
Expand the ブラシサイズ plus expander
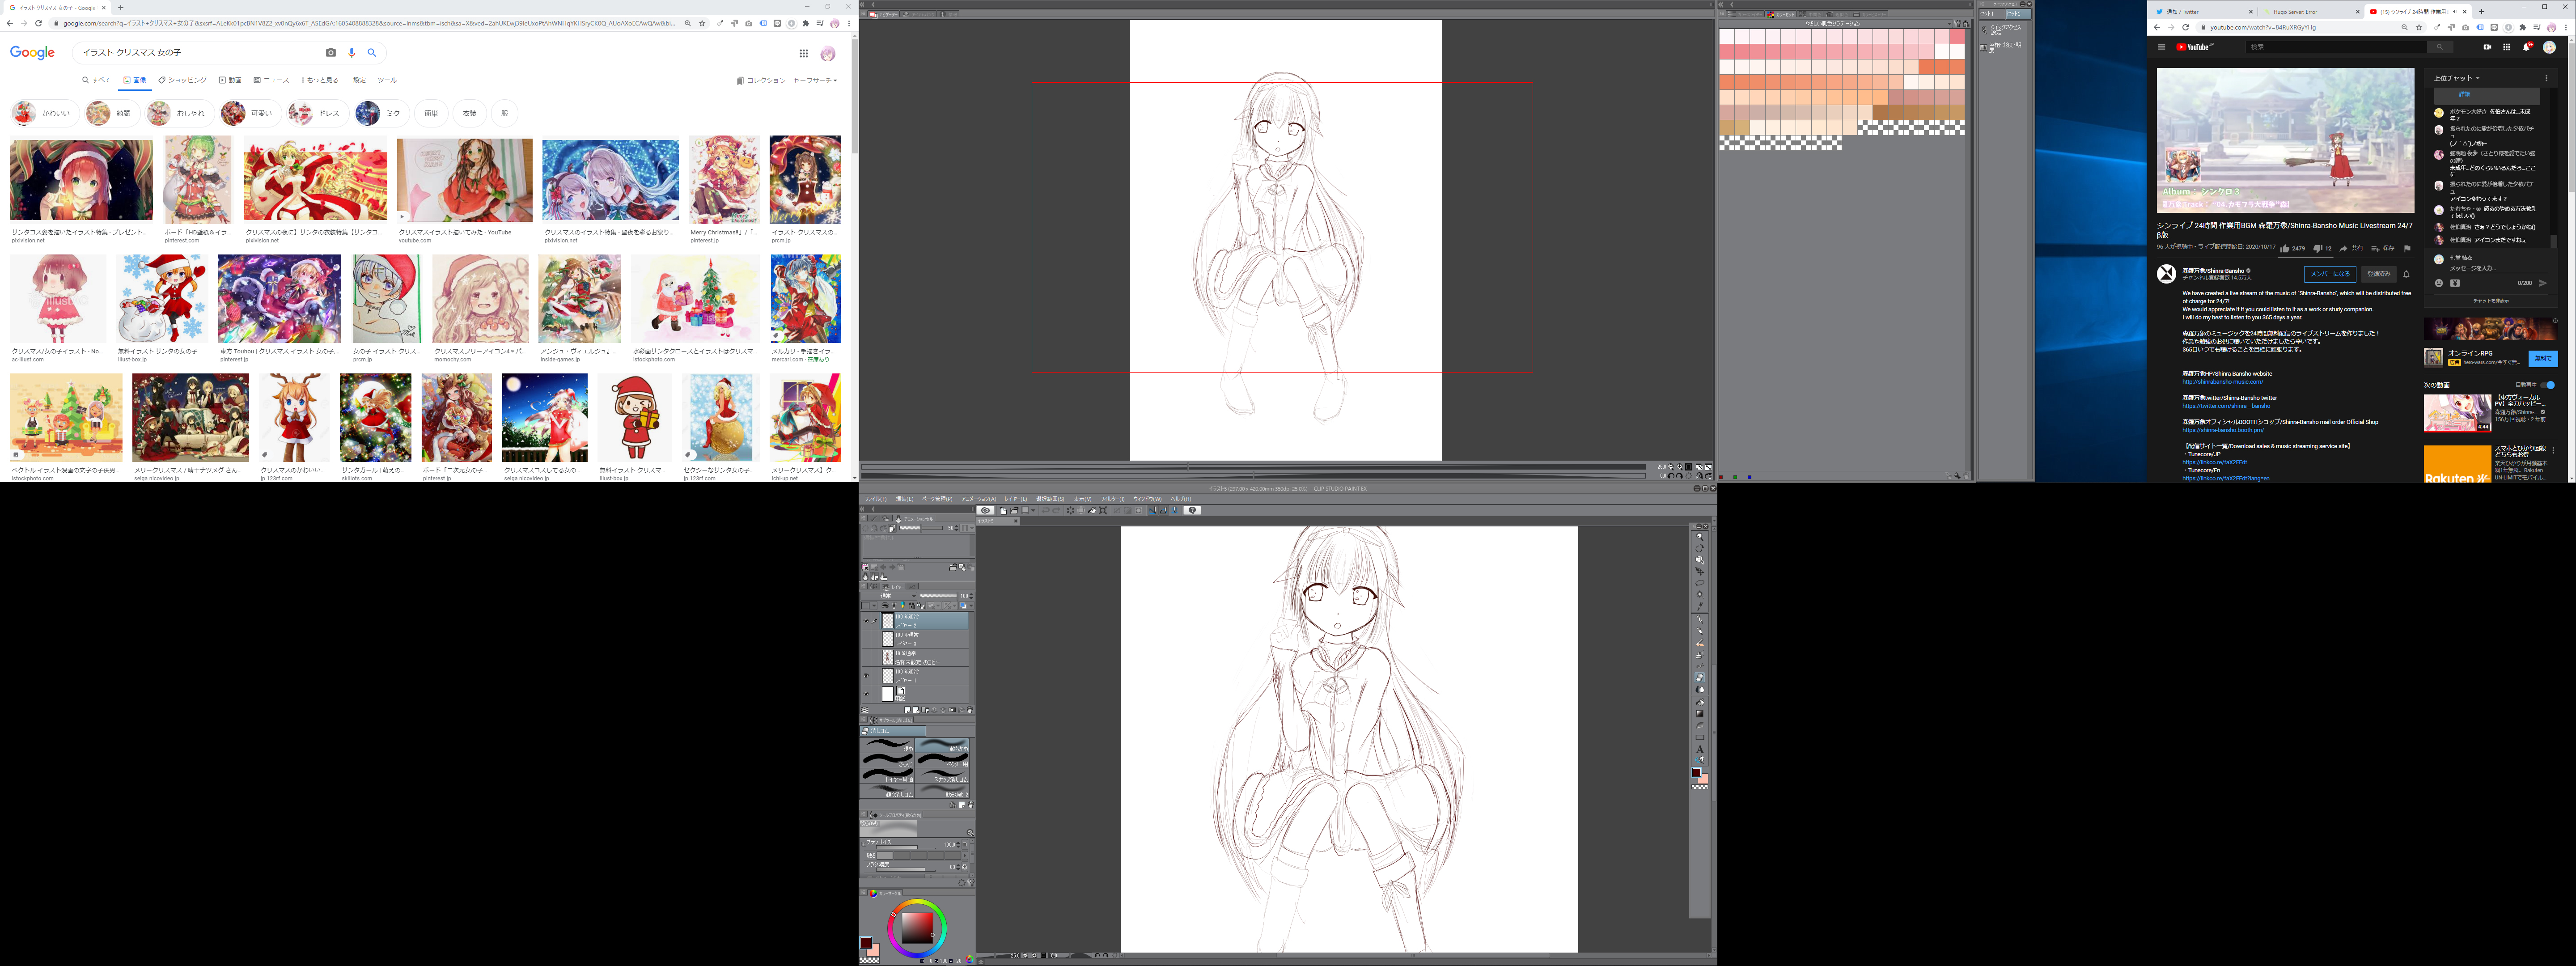(864, 845)
